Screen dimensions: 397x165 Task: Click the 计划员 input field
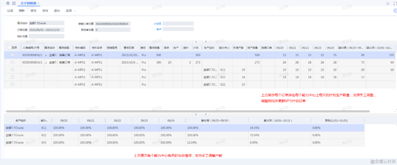(178, 23)
